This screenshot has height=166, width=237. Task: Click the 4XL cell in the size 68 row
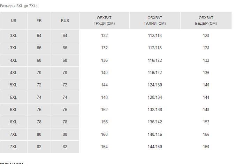click(14, 60)
